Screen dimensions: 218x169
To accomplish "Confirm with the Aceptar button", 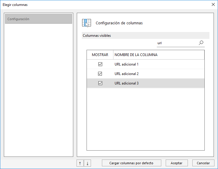I will [x=177, y=163].
